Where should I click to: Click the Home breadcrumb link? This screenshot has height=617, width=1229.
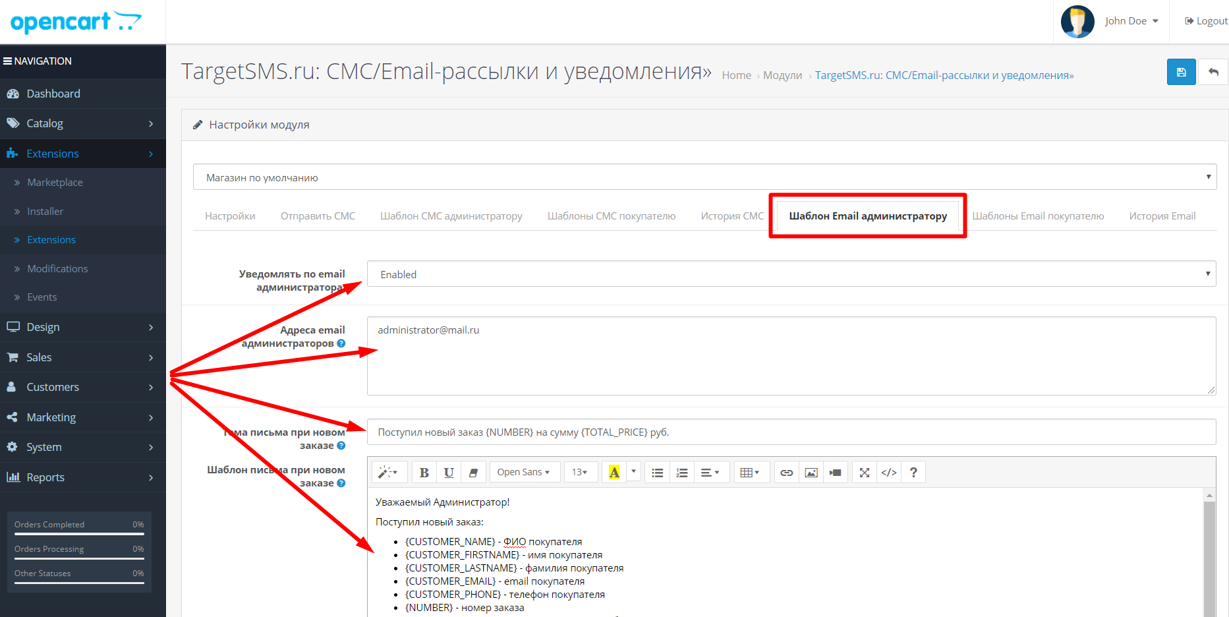pos(736,75)
